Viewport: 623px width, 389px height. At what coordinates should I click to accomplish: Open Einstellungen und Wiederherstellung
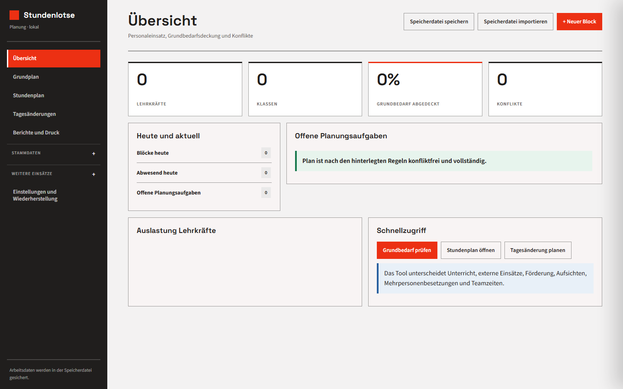click(54, 195)
